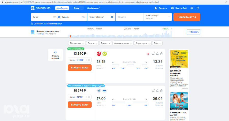
Task: Clear the 18 октября departure date
Action: coord(112,17)
